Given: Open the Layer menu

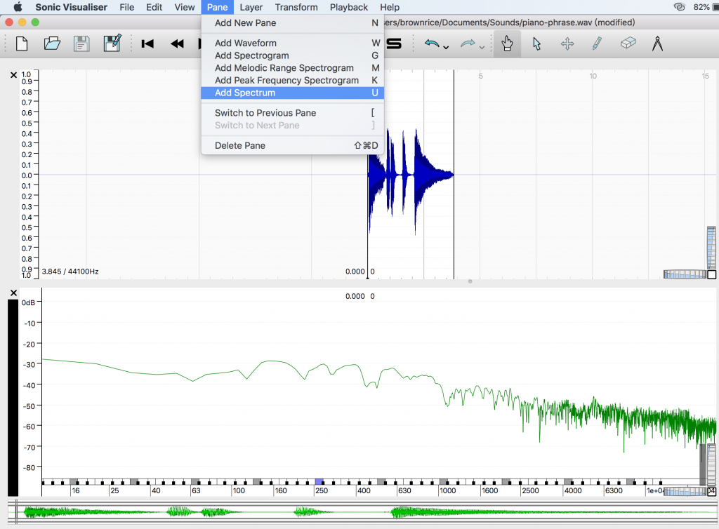Looking at the screenshot, I should [251, 7].
